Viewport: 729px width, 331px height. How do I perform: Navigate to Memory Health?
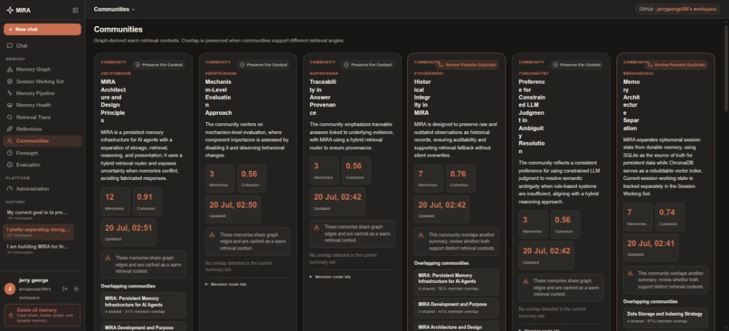pyautogui.click(x=43, y=105)
